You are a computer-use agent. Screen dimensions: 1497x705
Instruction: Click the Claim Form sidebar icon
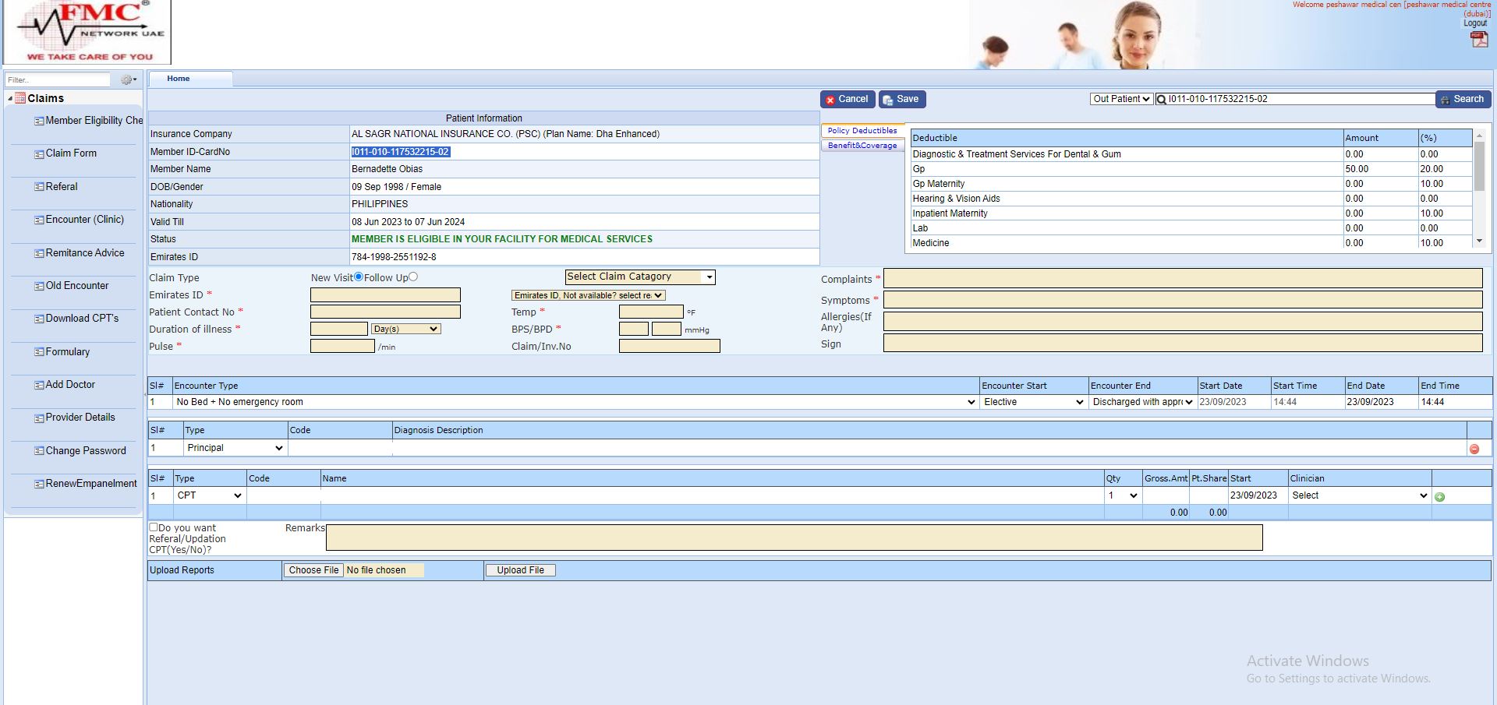coord(39,154)
